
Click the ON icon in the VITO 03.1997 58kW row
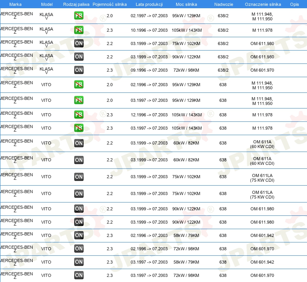tap(79, 262)
